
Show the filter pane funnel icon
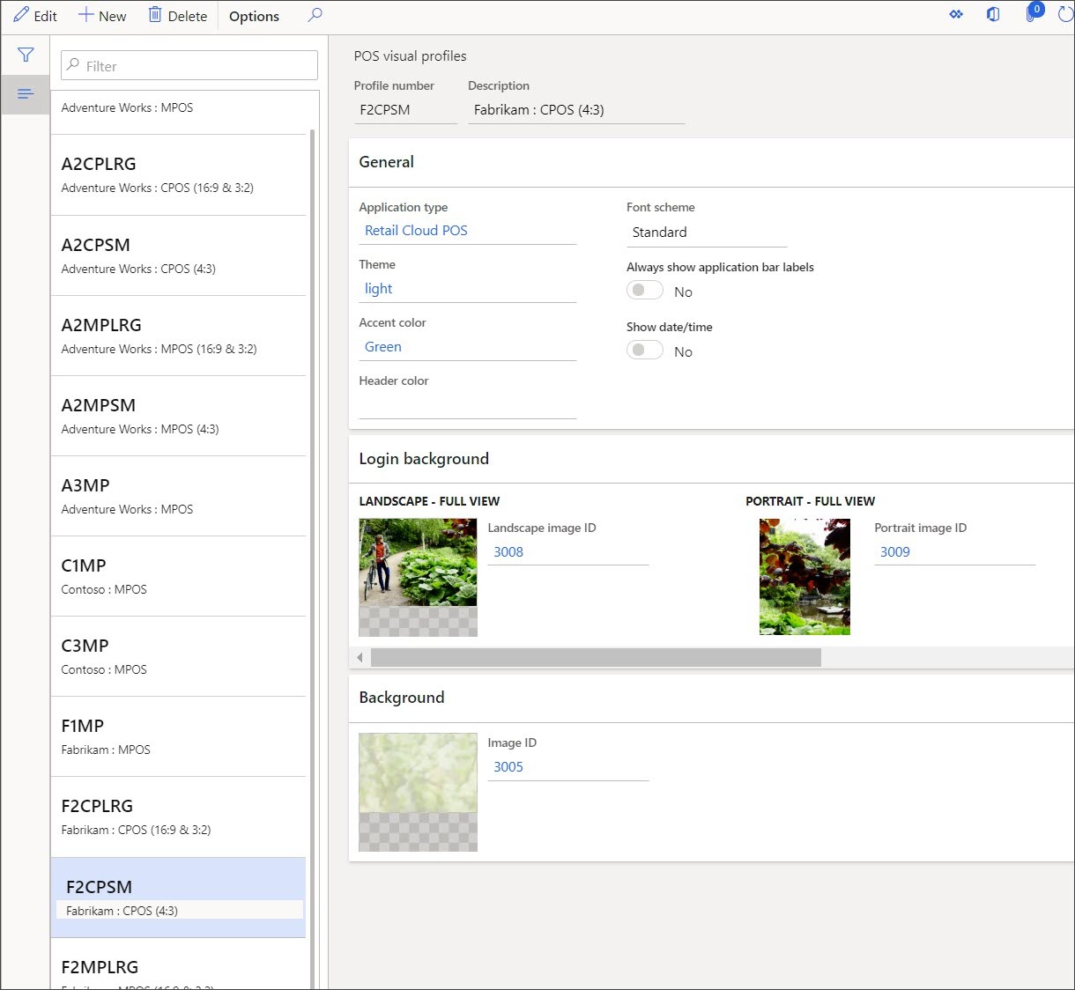click(26, 55)
